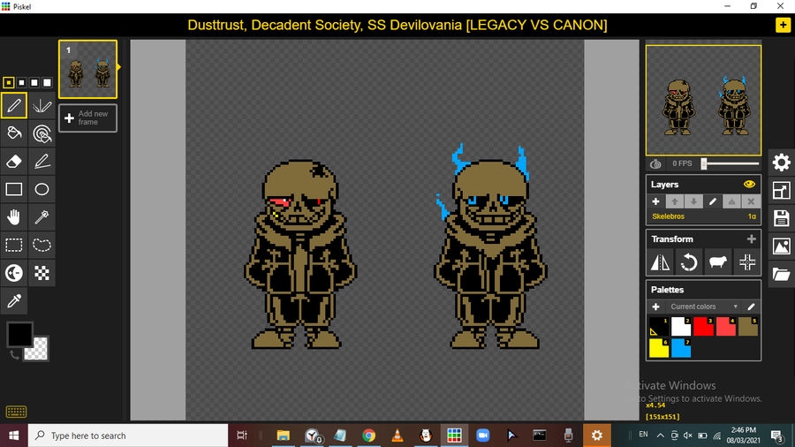
Task: Click the animation preview thumbnail
Action: pyautogui.click(x=703, y=101)
